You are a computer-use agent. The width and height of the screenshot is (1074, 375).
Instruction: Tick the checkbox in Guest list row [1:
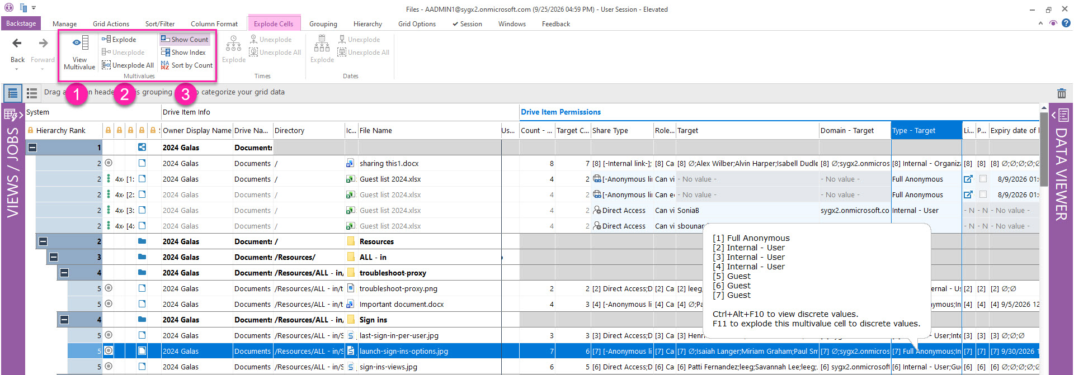click(983, 179)
